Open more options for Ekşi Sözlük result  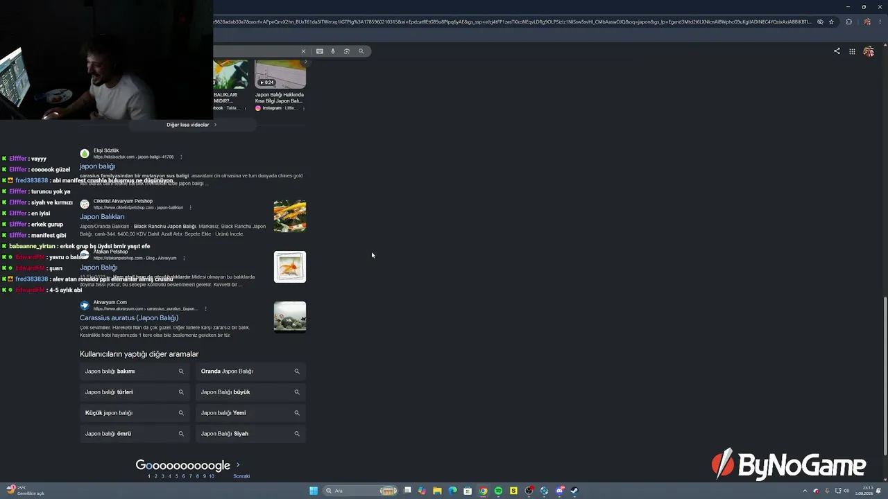coord(181,157)
